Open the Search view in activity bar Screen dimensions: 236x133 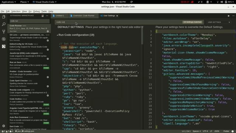tap(4, 24)
